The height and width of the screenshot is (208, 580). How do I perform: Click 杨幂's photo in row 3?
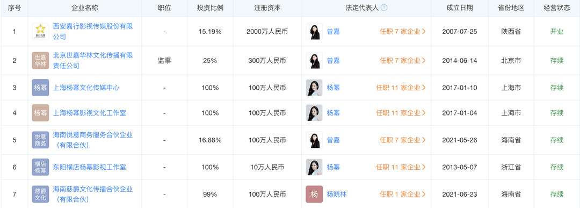tap(314, 88)
